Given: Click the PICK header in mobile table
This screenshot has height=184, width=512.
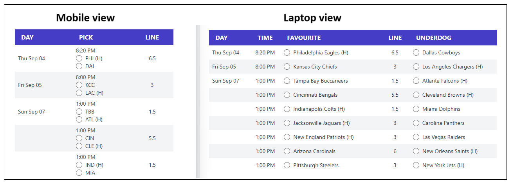Looking at the screenshot, I should coord(86,38).
